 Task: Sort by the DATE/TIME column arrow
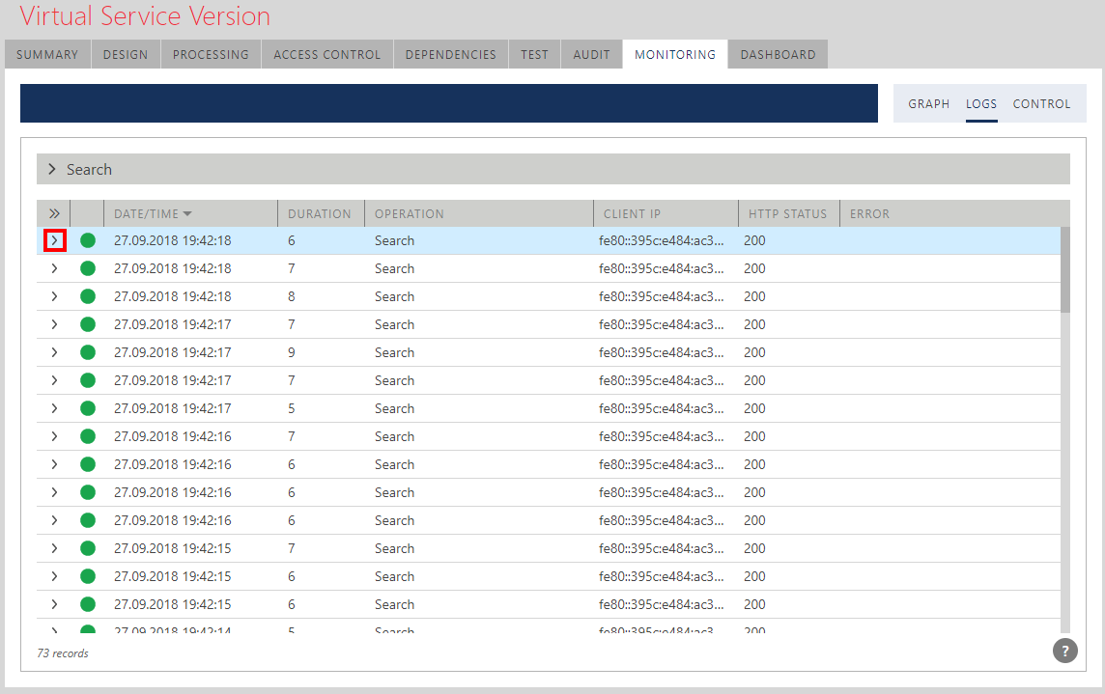pos(187,213)
